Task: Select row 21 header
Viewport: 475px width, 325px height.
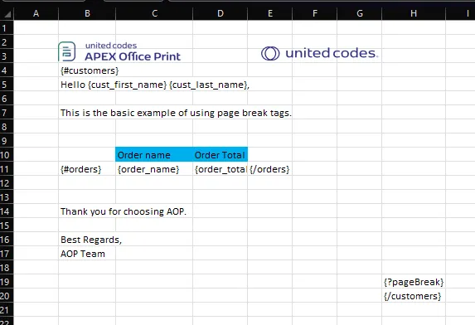Action: (x=7, y=310)
